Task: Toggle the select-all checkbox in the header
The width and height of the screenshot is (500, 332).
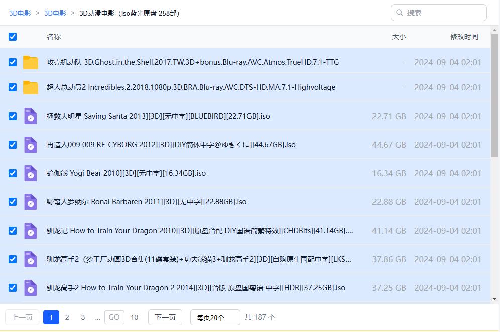Action: 13,37
